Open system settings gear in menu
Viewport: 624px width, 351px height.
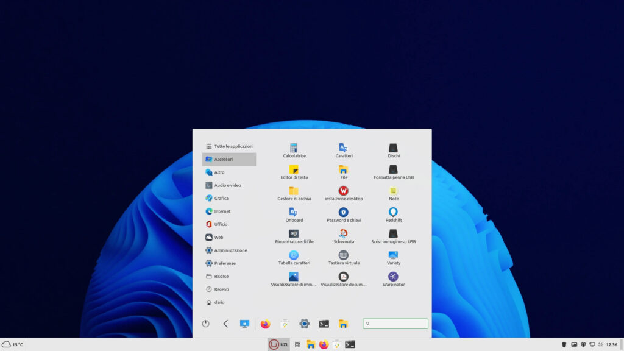[x=305, y=324]
